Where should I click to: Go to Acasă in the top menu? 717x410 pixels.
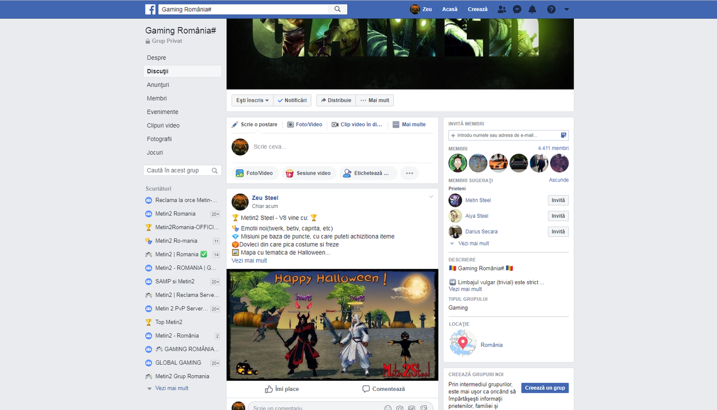pos(450,9)
